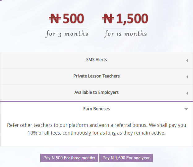Click the divider line under the 500 price
193x167 pixels.
[x=66, y=28]
